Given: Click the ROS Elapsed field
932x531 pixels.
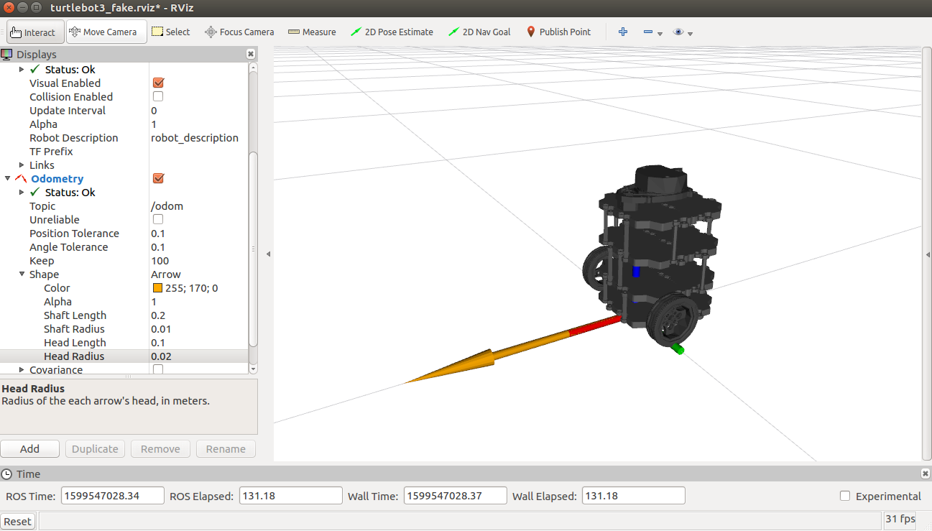Looking at the screenshot, I should coord(291,496).
